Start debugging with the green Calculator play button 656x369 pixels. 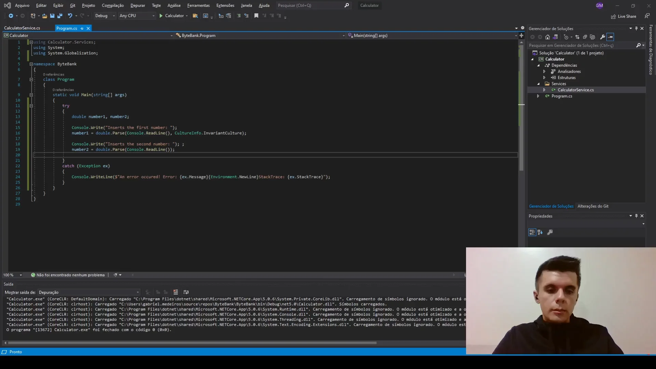pos(172,16)
